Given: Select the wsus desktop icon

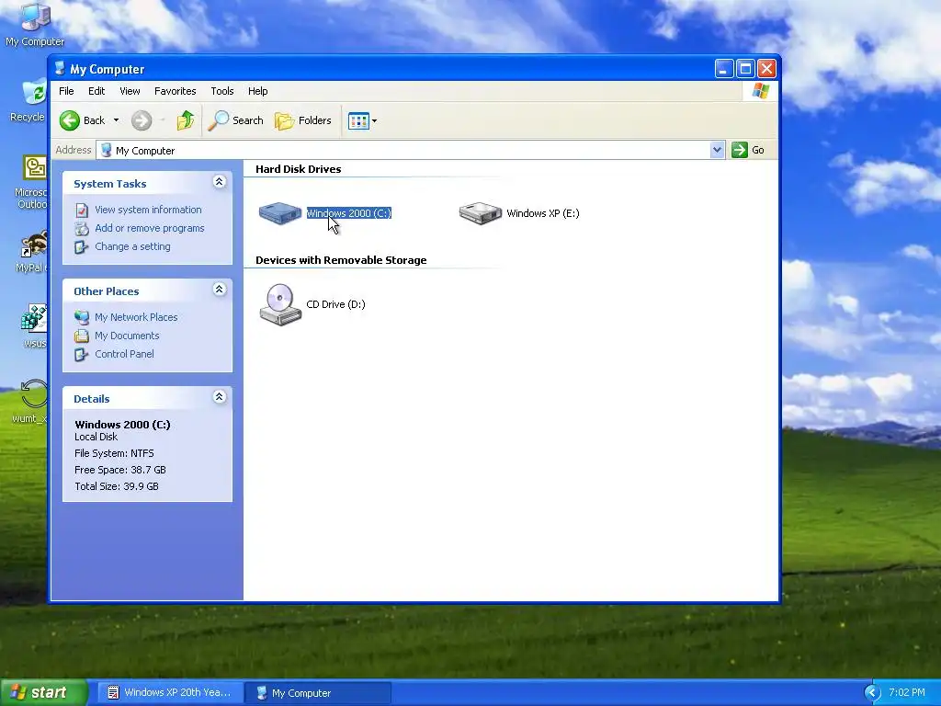Looking at the screenshot, I should coord(34,327).
